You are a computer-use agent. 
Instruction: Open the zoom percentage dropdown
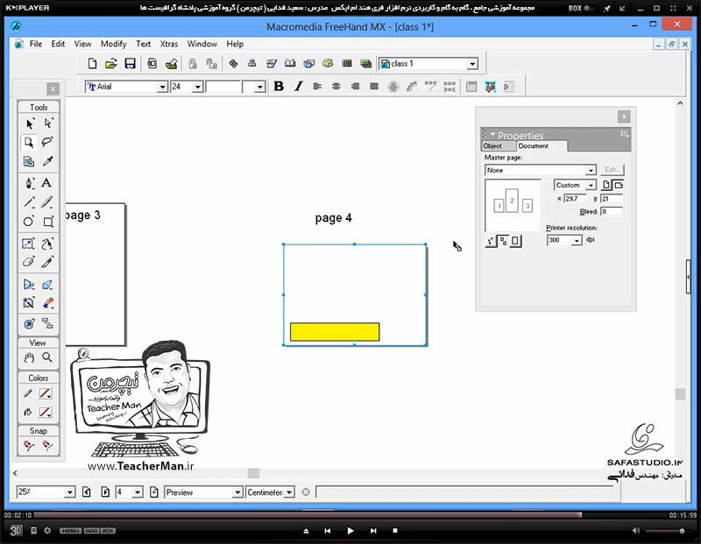point(70,492)
